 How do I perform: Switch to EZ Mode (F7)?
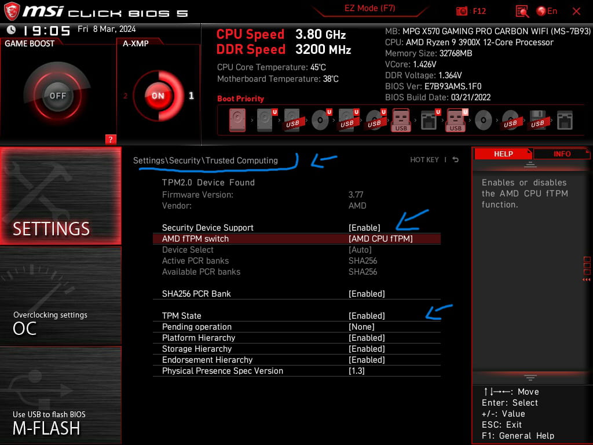(x=369, y=8)
